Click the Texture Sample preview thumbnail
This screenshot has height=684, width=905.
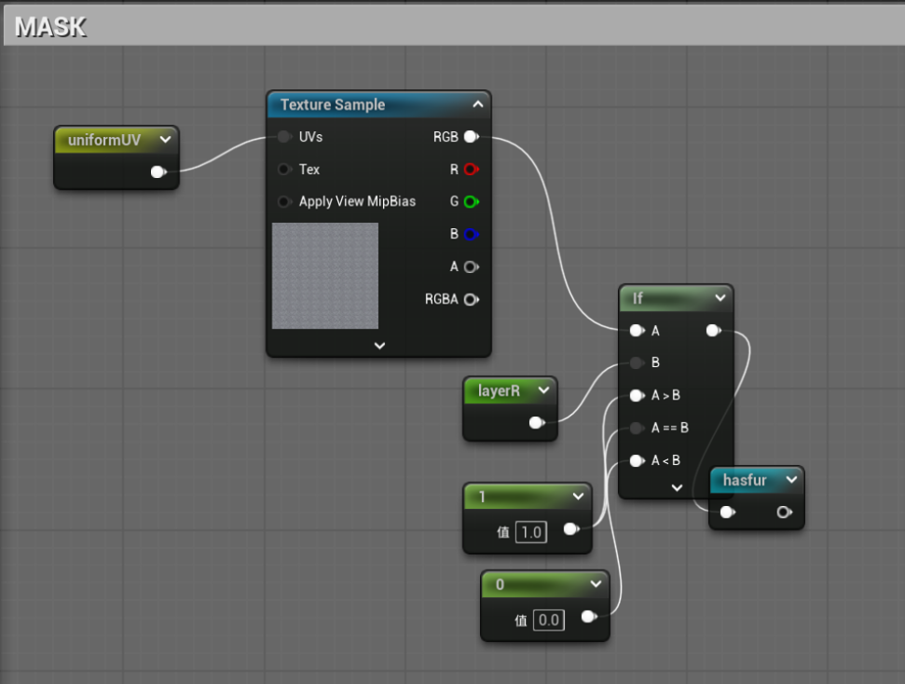(325, 276)
